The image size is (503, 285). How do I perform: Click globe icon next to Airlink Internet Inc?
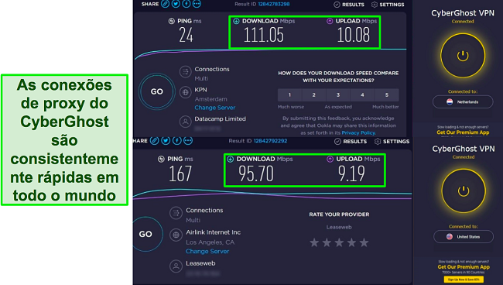point(176,235)
